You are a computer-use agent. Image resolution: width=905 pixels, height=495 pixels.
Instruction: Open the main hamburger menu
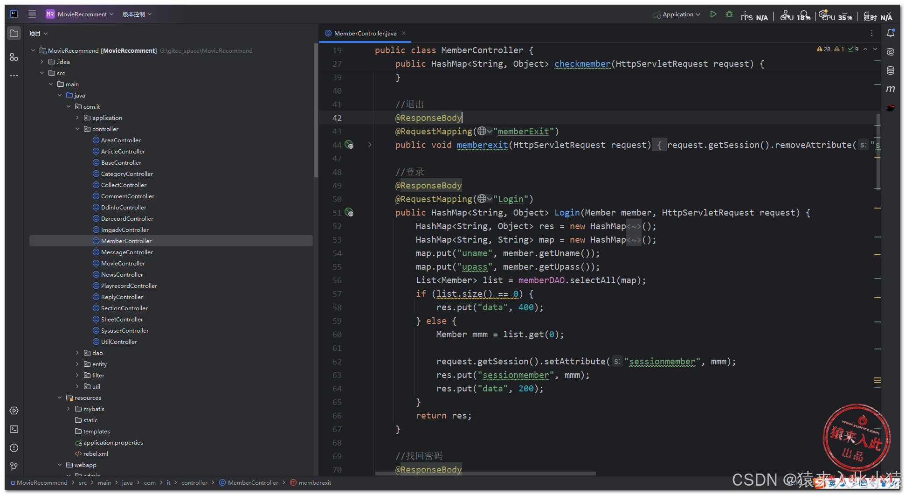tap(32, 14)
